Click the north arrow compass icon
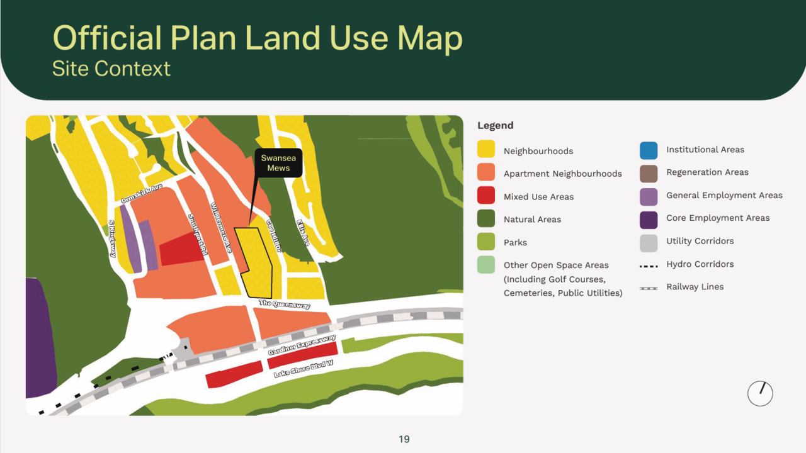This screenshot has height=453, width=806. point(759,393)
